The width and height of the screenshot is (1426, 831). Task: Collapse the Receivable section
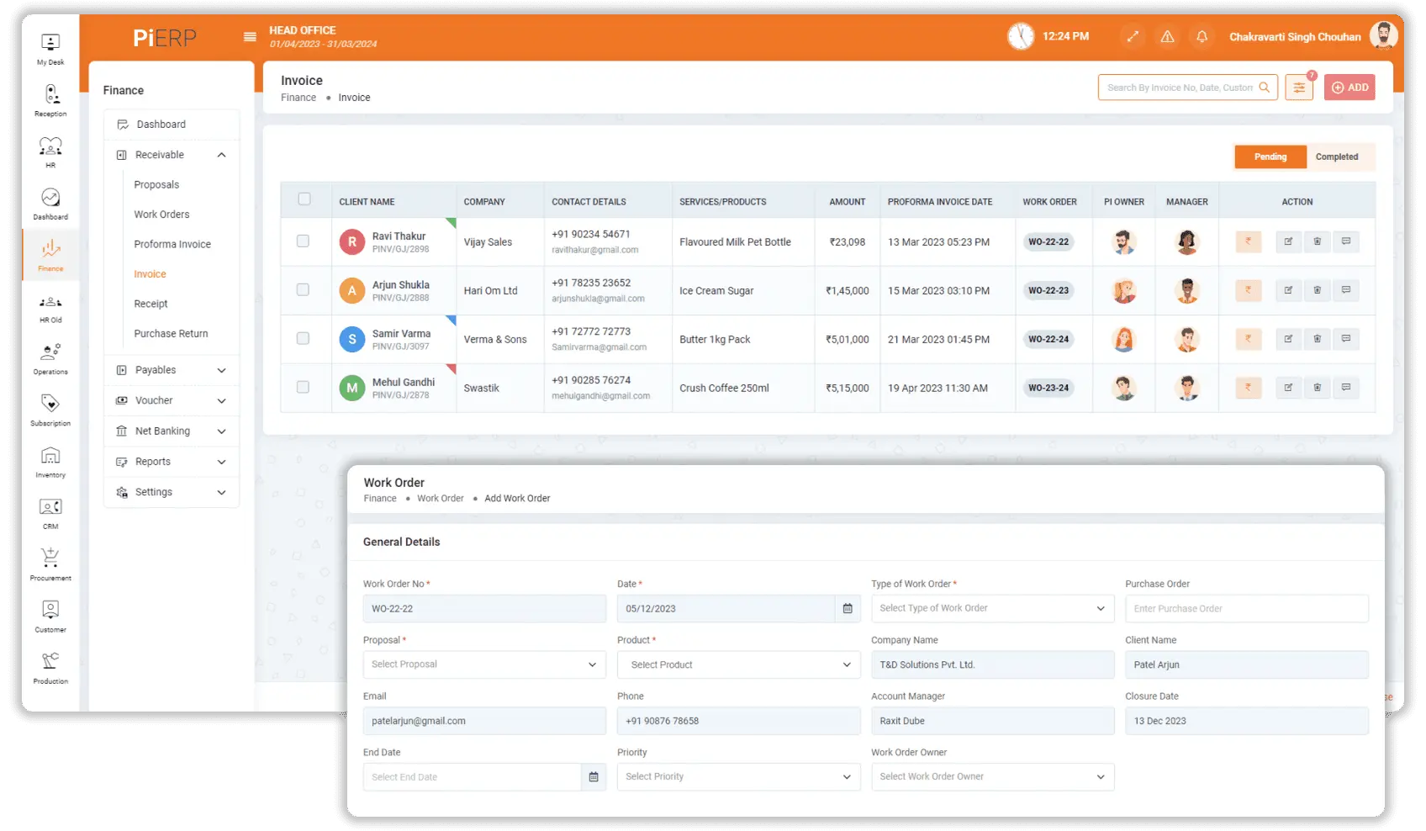tap(222, 155)
